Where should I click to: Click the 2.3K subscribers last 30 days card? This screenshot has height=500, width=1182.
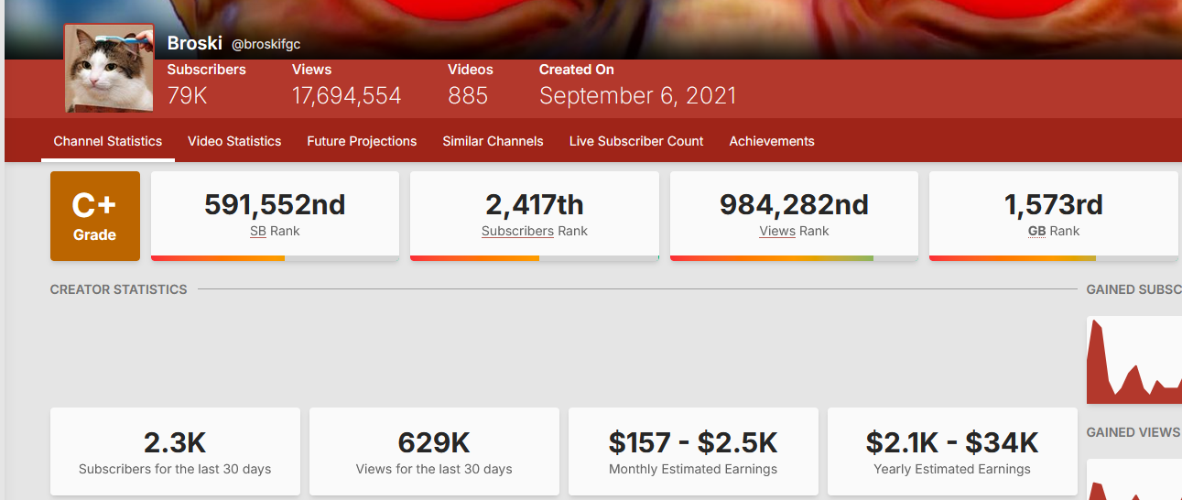click(175, 452)
